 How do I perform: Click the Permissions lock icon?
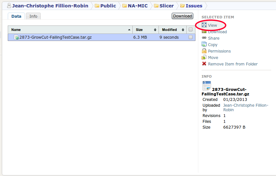tap(204, 51)
